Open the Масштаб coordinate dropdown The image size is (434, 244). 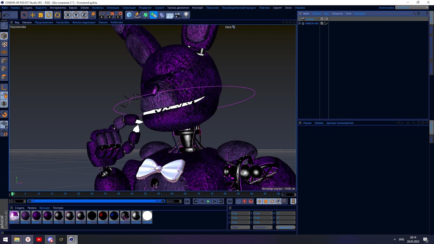[263, 227]
